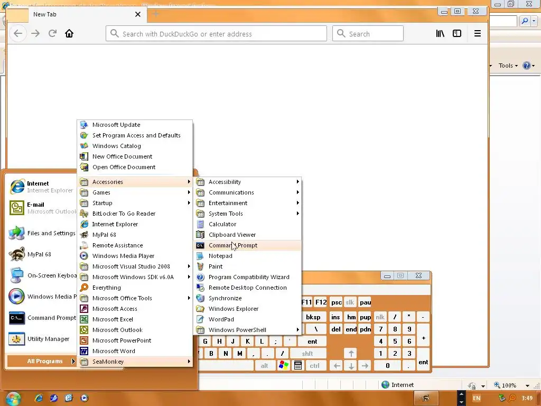Screen dimensions: 541x406
Task: Click All Programs in the start menu
Action: (x=42, y=361)
